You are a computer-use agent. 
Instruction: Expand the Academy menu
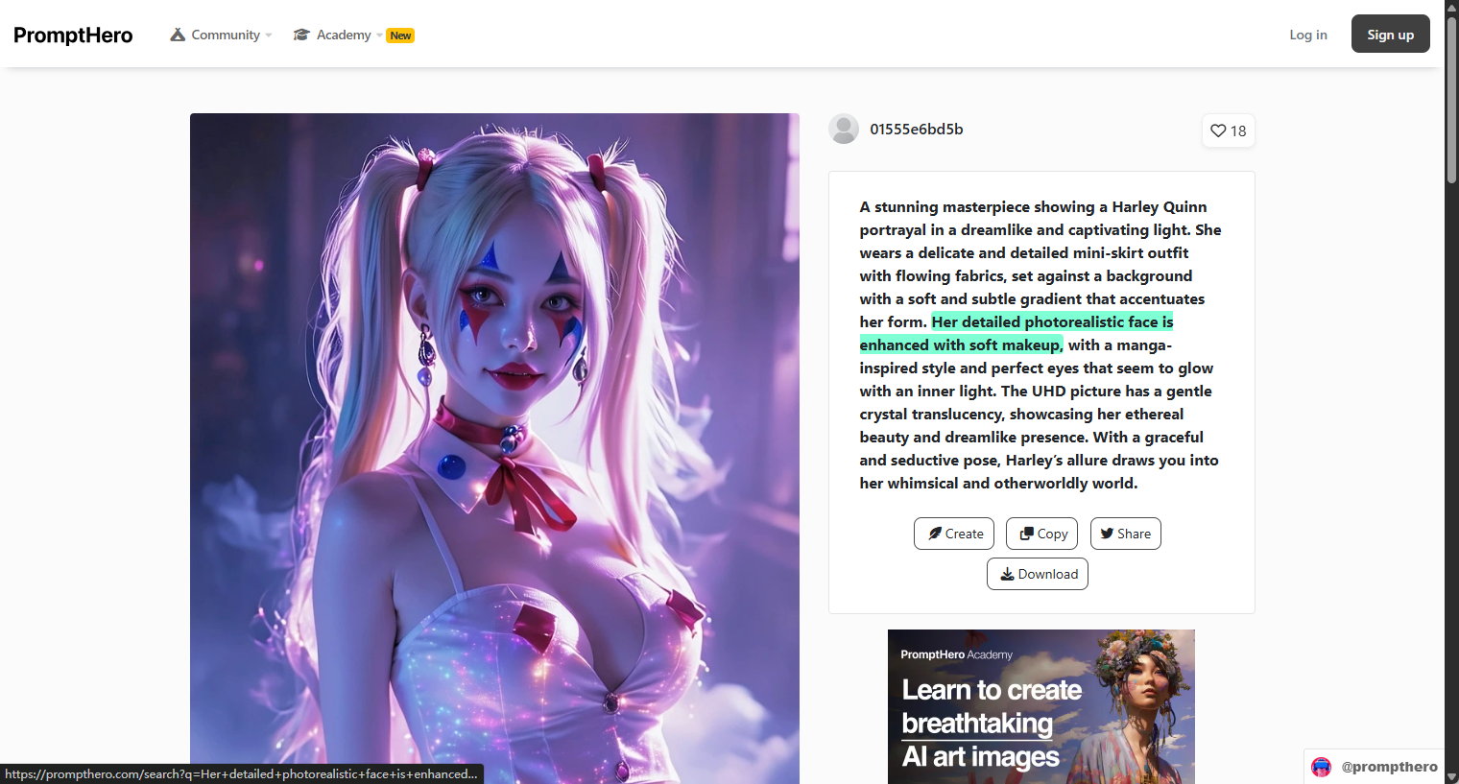click(339, 35)
